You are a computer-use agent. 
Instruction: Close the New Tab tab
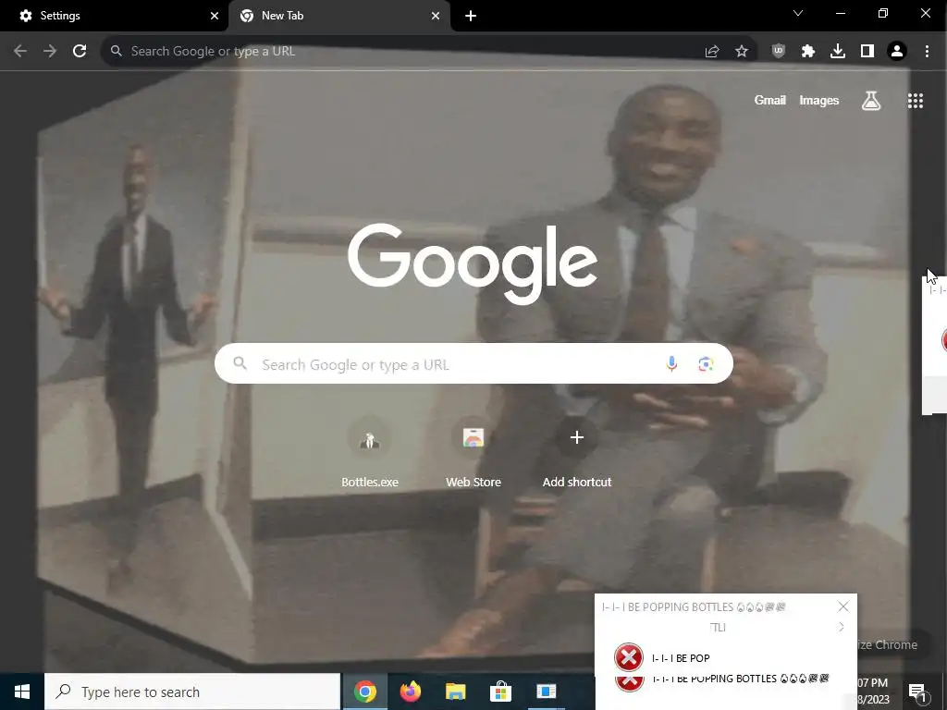(436, 16)
